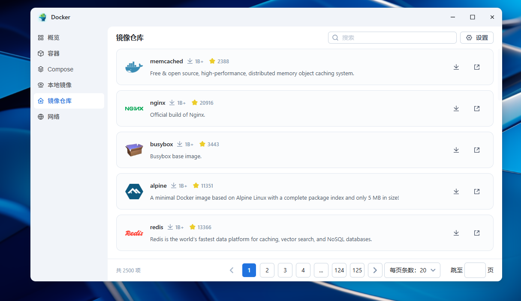Click the alpine mountain logo

click(134, 192)
